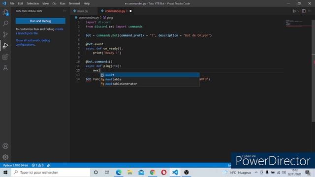Open the OBS Studio taskbar icon
315x177 pixels.
coord(187,173)
